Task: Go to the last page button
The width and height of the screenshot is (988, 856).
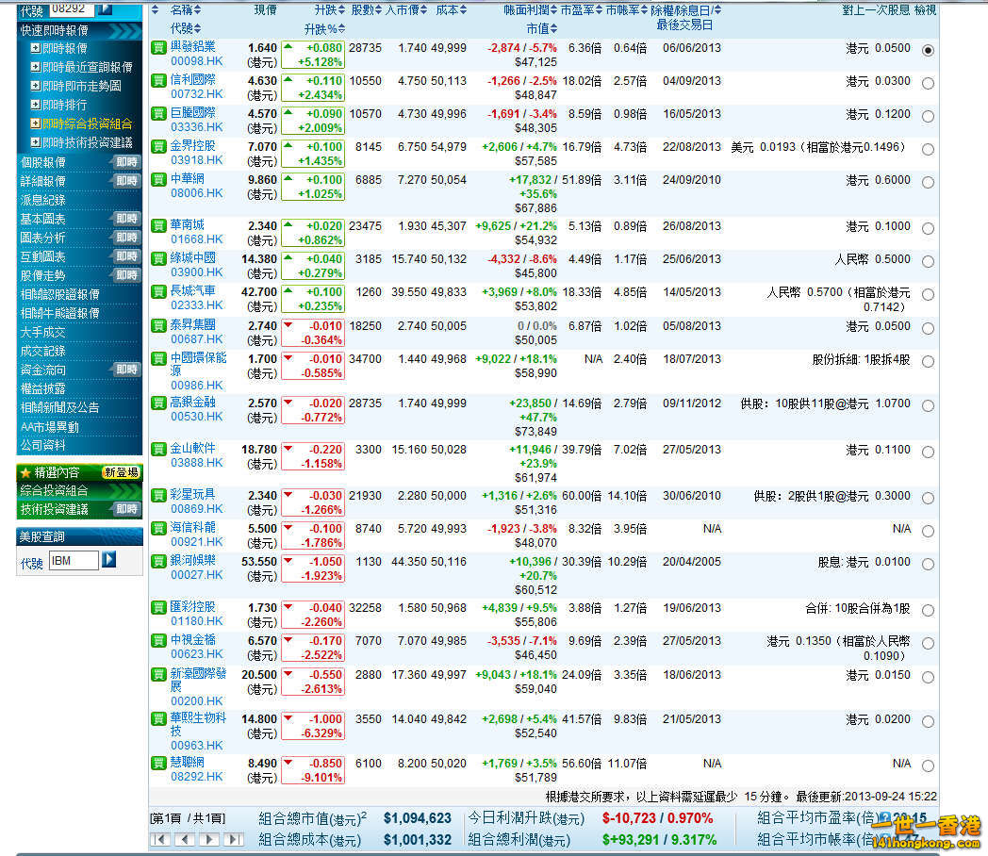Action: pyautogui.click(x=234, y=839)
